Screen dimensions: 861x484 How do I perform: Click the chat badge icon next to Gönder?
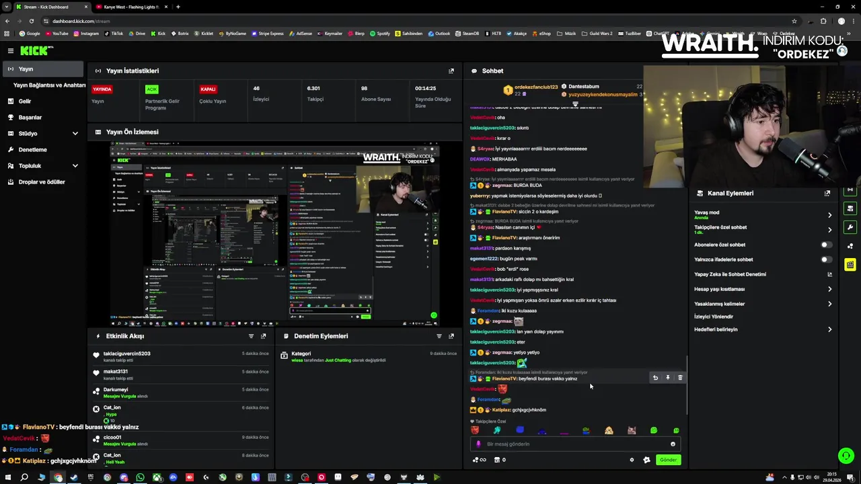coord(646,460)
